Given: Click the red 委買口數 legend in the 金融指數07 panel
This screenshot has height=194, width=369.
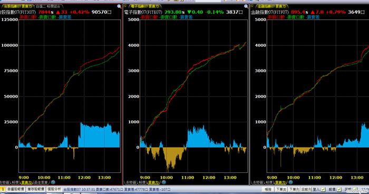Looking at the screenshot, I should coord(276,17).
